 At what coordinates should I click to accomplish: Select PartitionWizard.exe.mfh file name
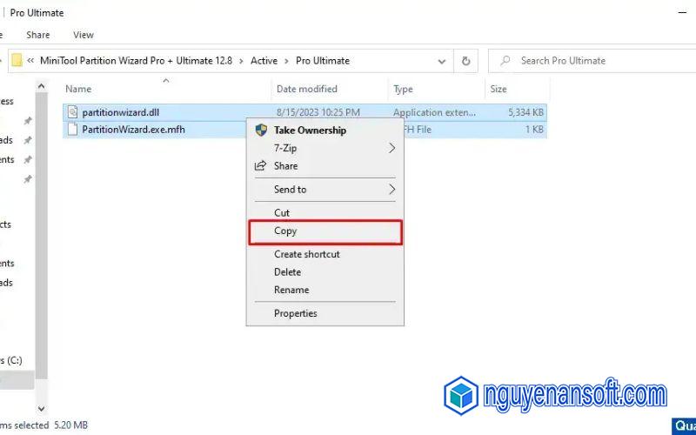click(x=133, y=130)
